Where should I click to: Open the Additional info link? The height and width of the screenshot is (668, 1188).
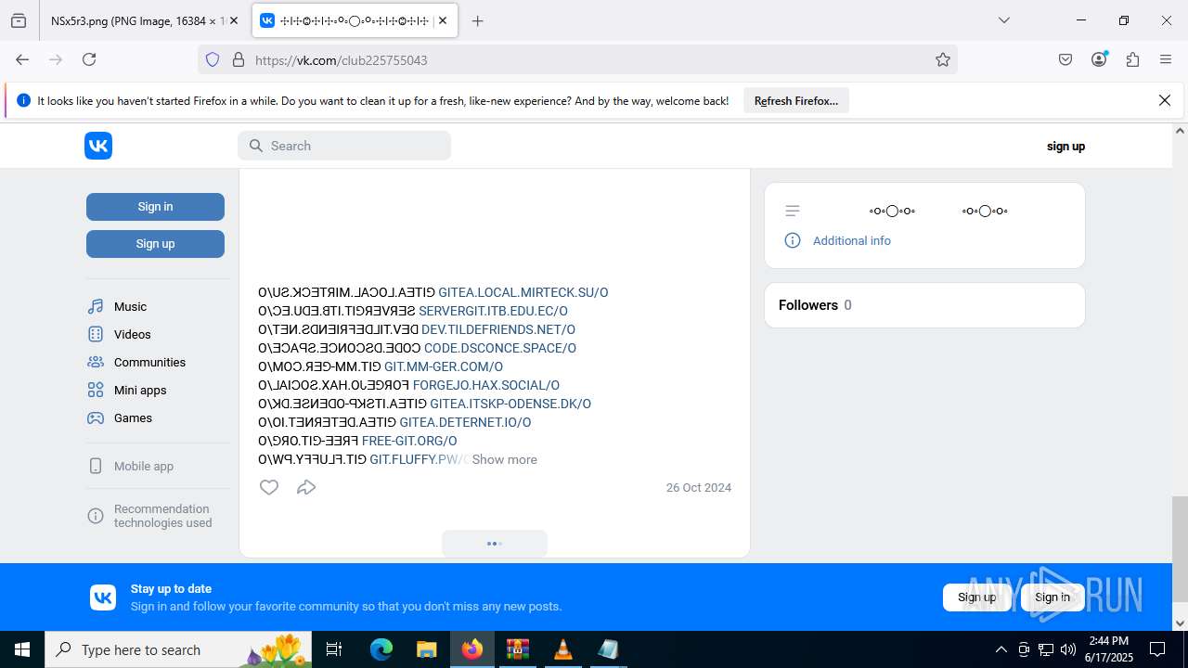pos(852,240)
